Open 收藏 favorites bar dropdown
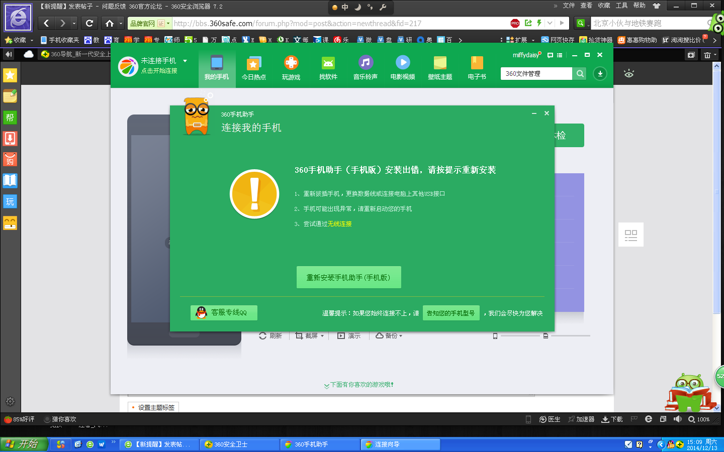724x452 pixels. click(x=19, y=40)
